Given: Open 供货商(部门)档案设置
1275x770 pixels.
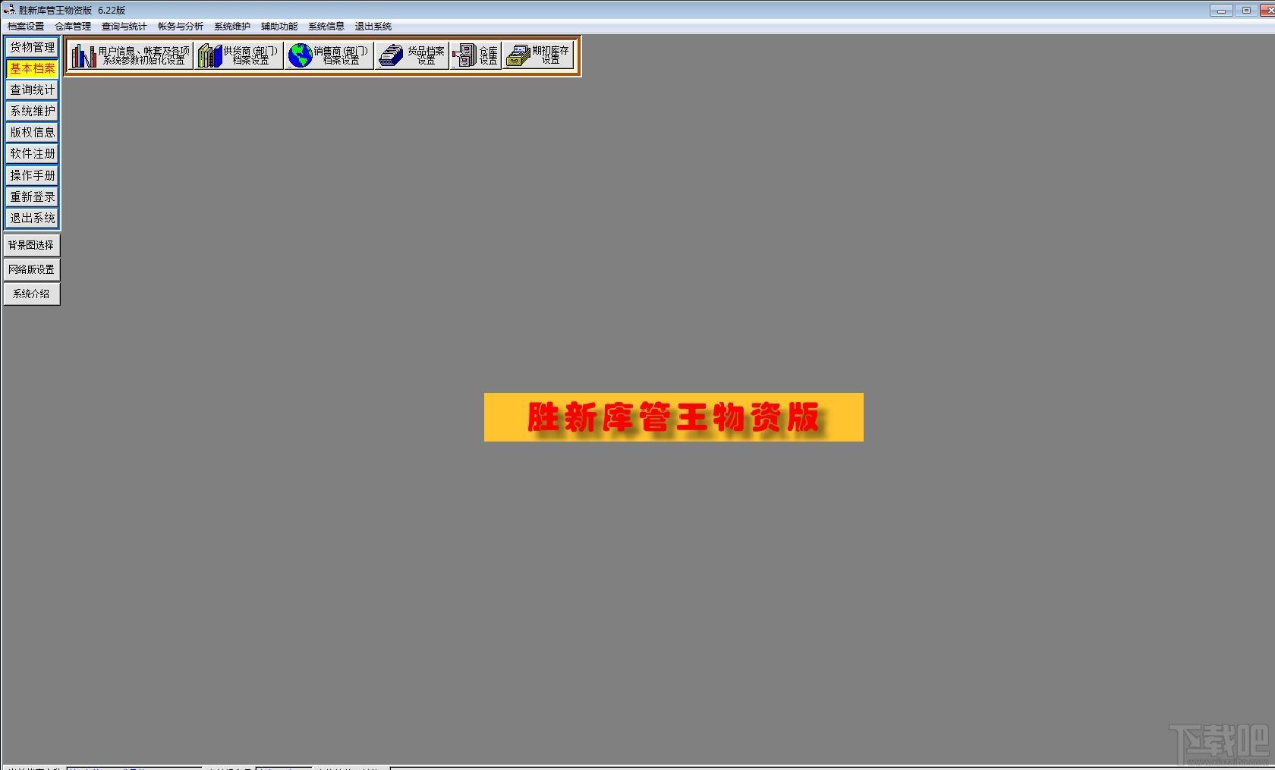Looking at the screenshot, I should (x=238, y=55).
